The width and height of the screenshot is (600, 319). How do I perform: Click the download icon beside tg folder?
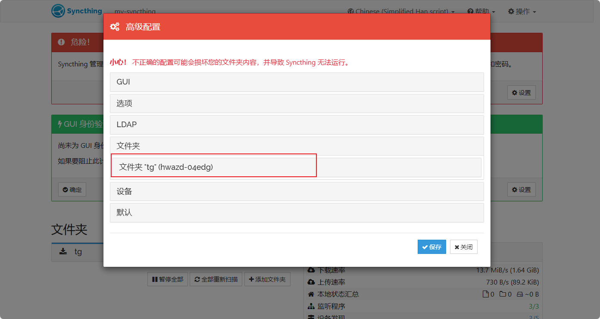coord(63,251)
